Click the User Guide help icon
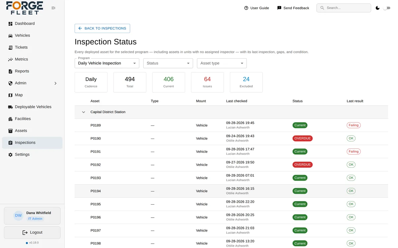Image resolution: width=398 pixels, height=248 pixels. [246, 8]
